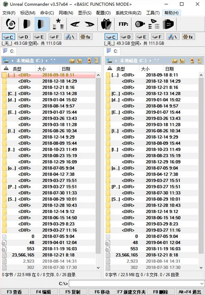This screenshot has height=295, width=205.
Task: Click parent folder icon in right path bar
Action: [182, 61]
